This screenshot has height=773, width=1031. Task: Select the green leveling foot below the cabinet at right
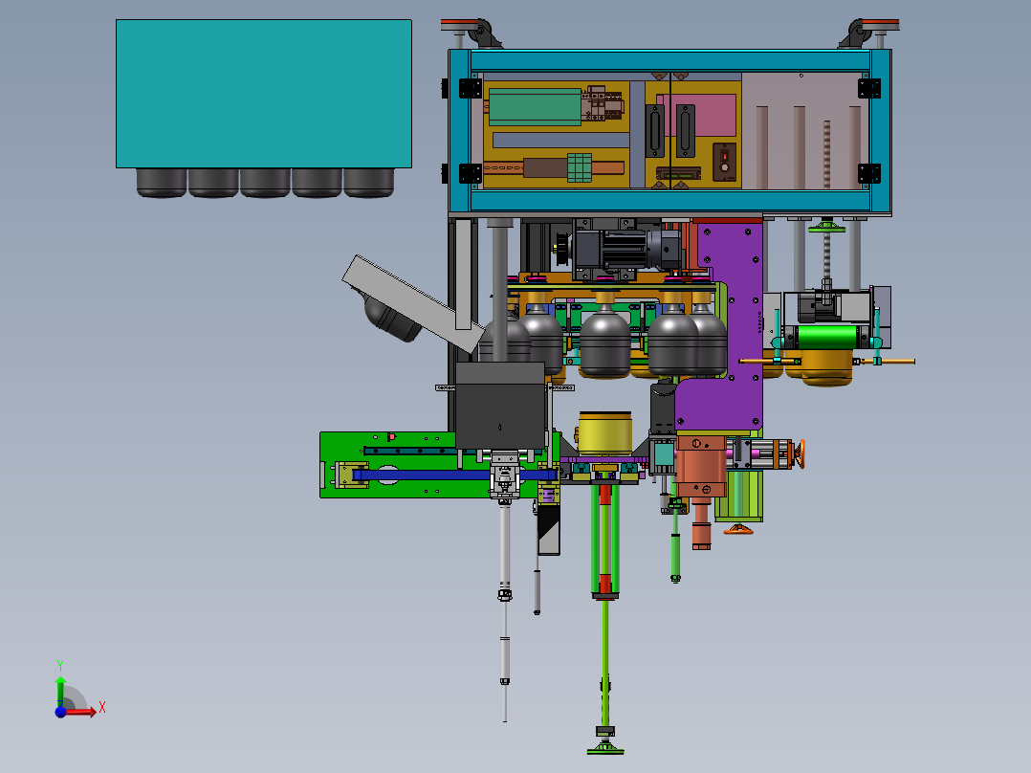click(826, 227)
